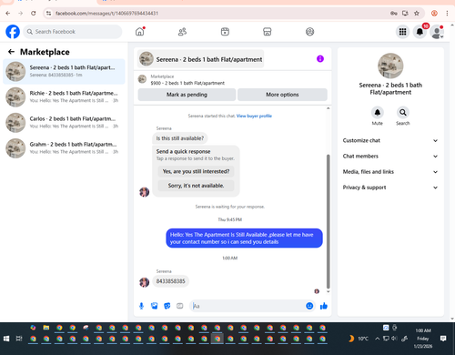Image resolution: width=455 pixels, height=355 pixels.
Task: Open the Carlos conversation in the list
Action: (x=64, y=123)
